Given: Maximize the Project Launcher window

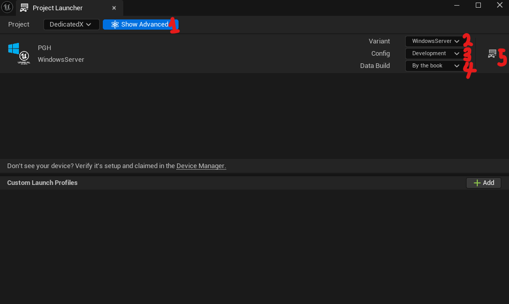Looking at the screenshot, I should click(x=478, y=5).
